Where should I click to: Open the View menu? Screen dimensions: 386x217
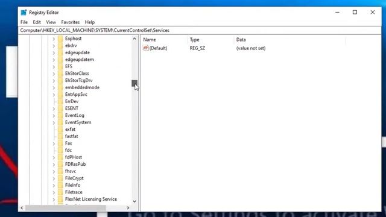pos(51,22)
